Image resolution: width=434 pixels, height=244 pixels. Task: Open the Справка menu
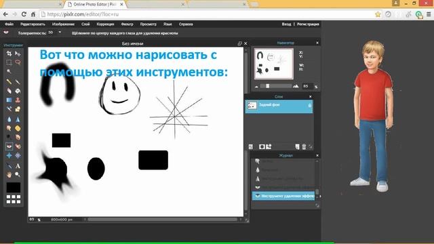(186, 24)
